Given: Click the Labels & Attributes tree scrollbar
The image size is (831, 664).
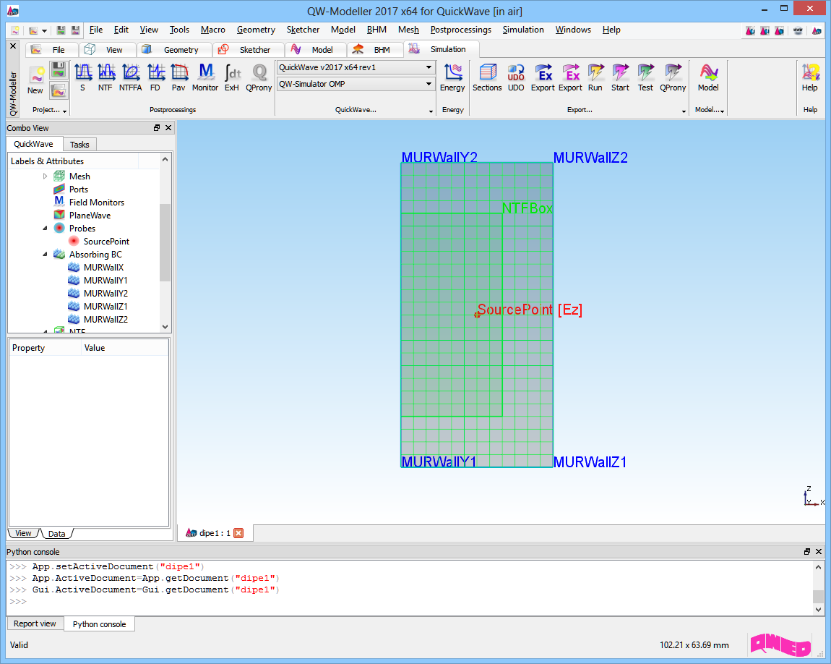Looking at the screenshot, I should point(165,242).
